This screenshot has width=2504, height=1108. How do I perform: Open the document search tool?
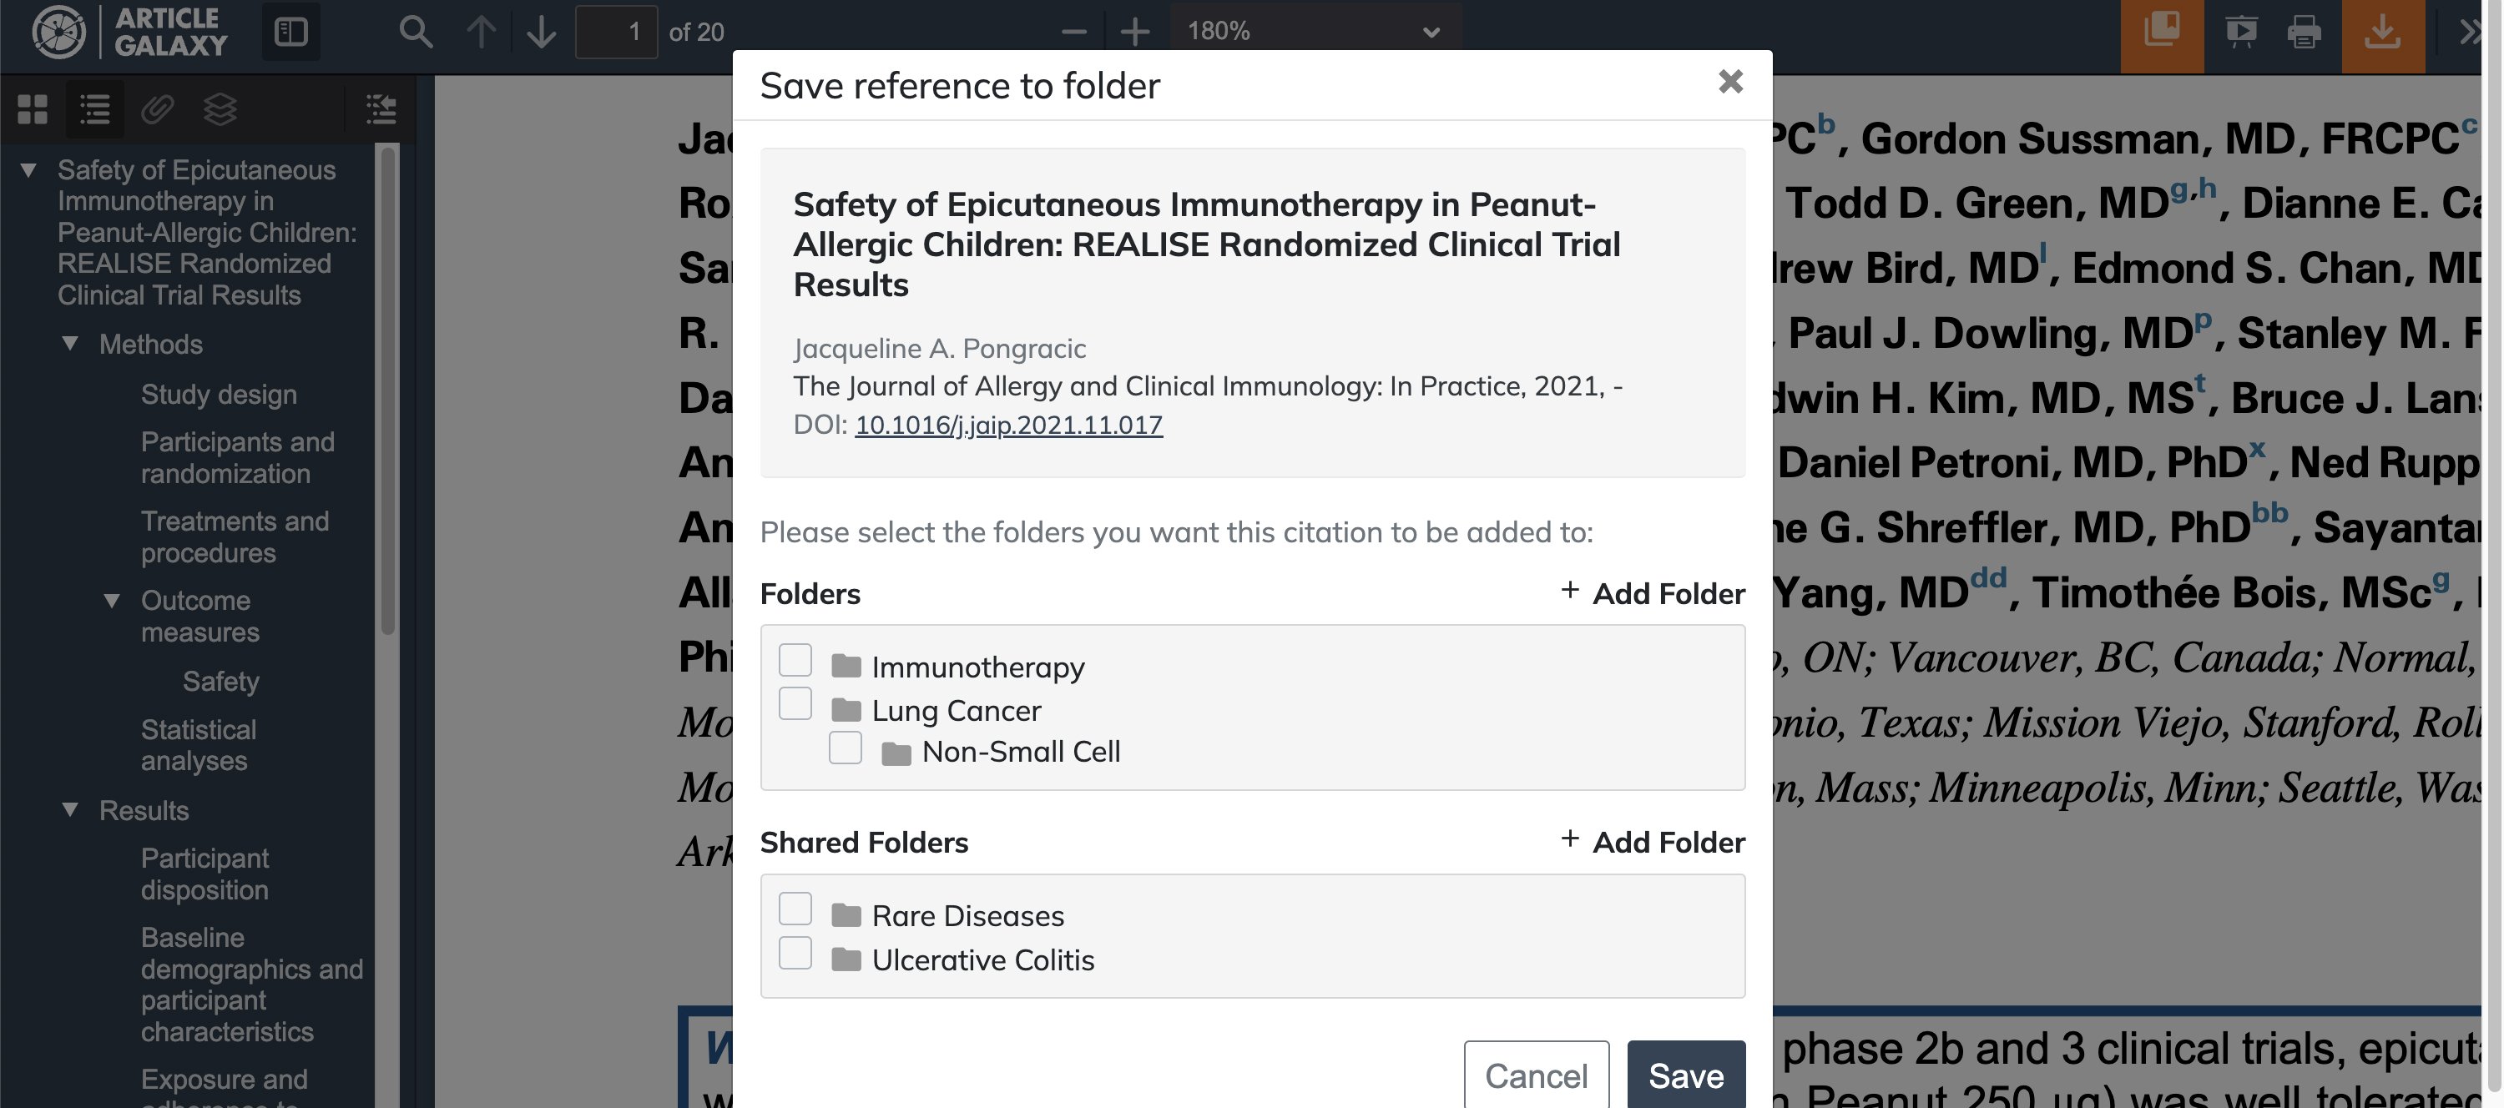(x=416, y=31)
